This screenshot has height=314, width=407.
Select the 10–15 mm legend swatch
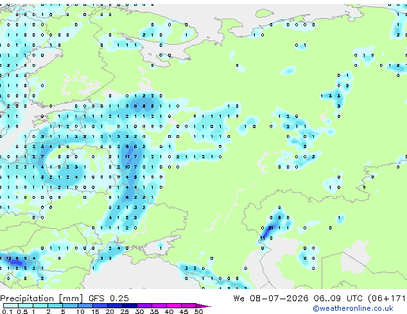[x=85, y=306]
